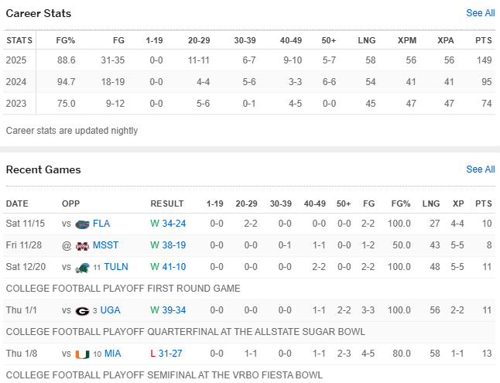Open See All career stats

point(480,13)
